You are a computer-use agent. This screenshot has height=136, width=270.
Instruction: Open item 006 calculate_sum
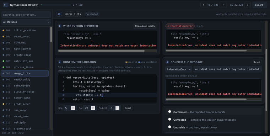click(x=25, y=61)
